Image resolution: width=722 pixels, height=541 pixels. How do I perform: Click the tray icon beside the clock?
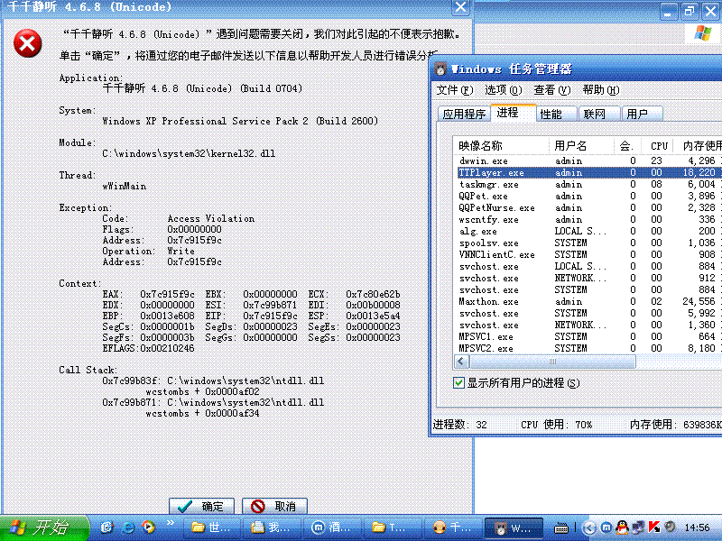(x=671, y=527)
